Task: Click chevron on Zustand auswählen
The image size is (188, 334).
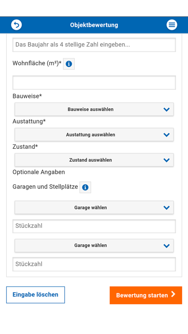Action: pos(166,160)
